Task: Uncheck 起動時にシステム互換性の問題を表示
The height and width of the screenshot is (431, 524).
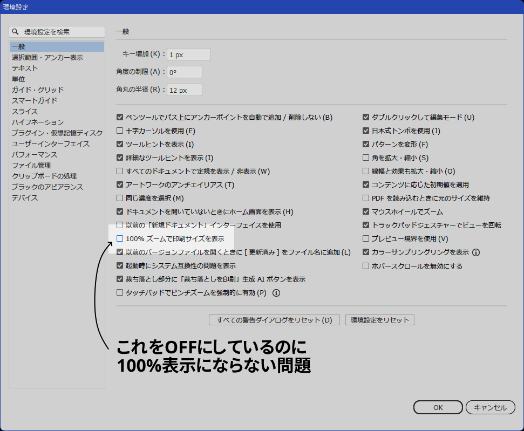Action: (x=120, y=265)
